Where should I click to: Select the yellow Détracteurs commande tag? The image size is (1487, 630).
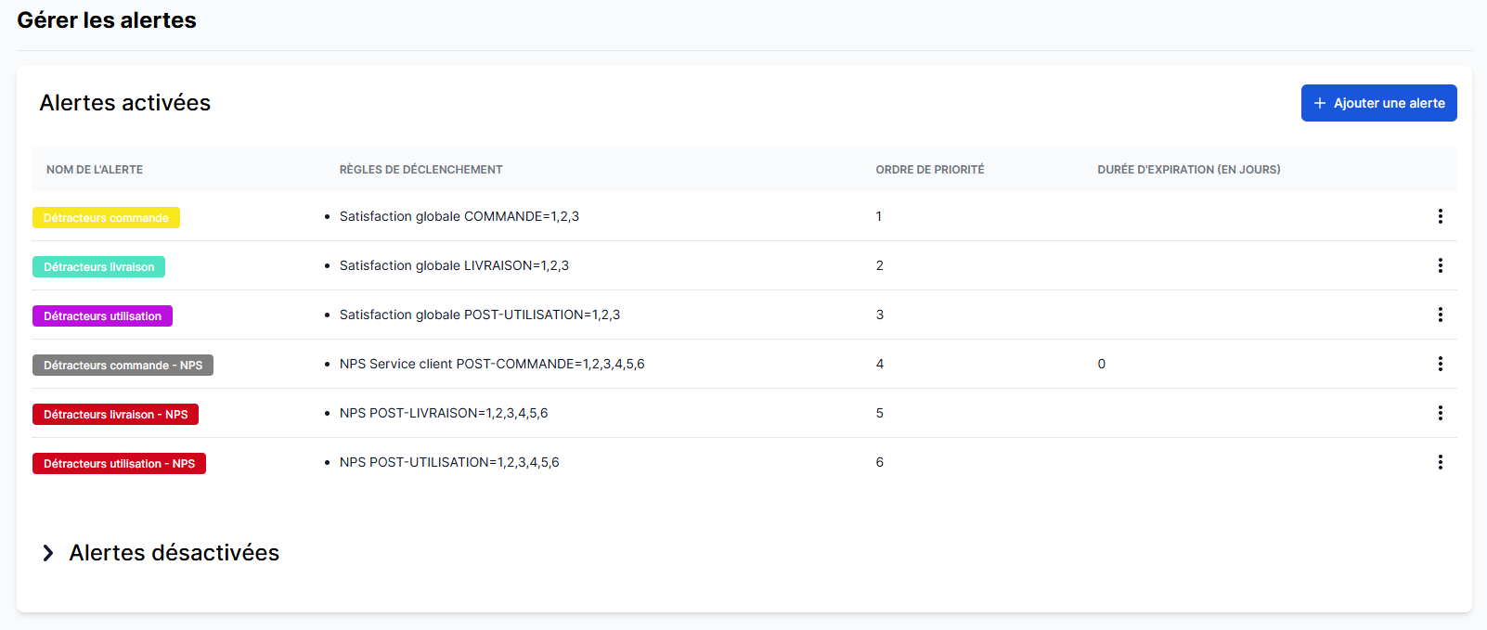(106, 218)
